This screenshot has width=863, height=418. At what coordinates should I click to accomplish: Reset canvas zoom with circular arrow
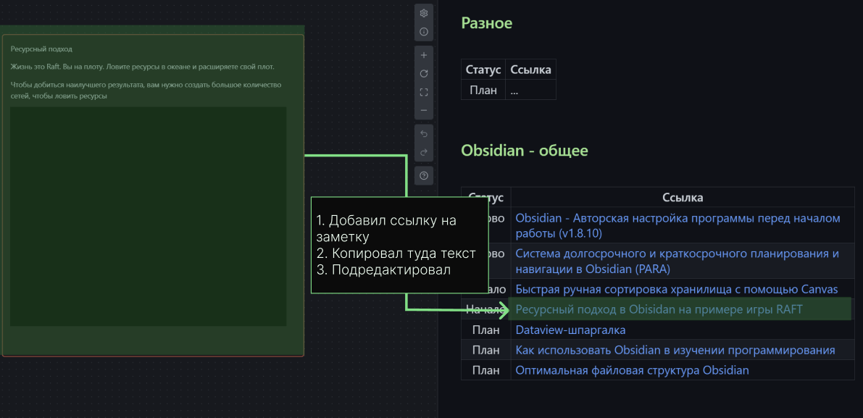point(424,74)
